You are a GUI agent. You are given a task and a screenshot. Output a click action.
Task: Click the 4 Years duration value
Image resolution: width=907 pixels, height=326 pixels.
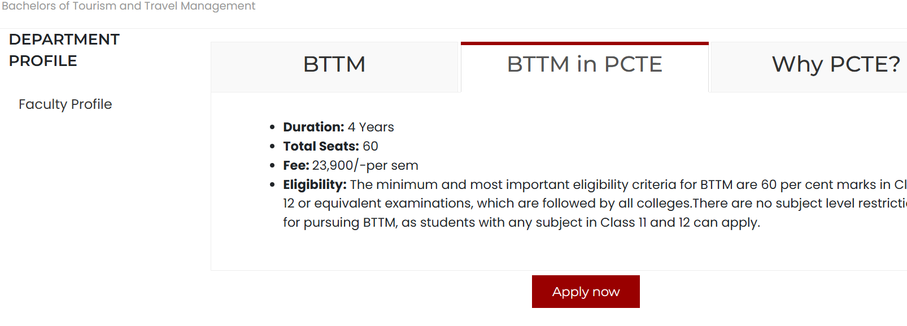371,127
